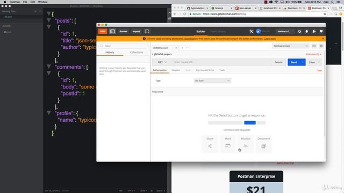Click the Code link in Postman
344x193 pixels.
(319, 70)
